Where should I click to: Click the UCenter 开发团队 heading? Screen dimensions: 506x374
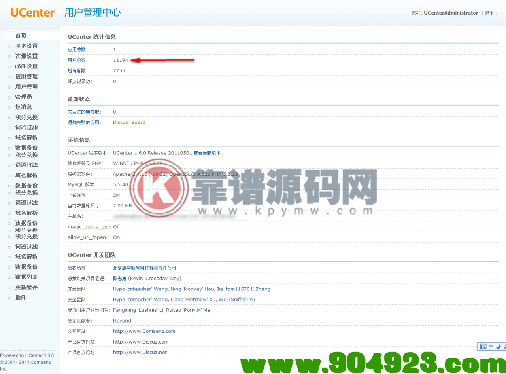pyautogui.click(x=92, y=255)
